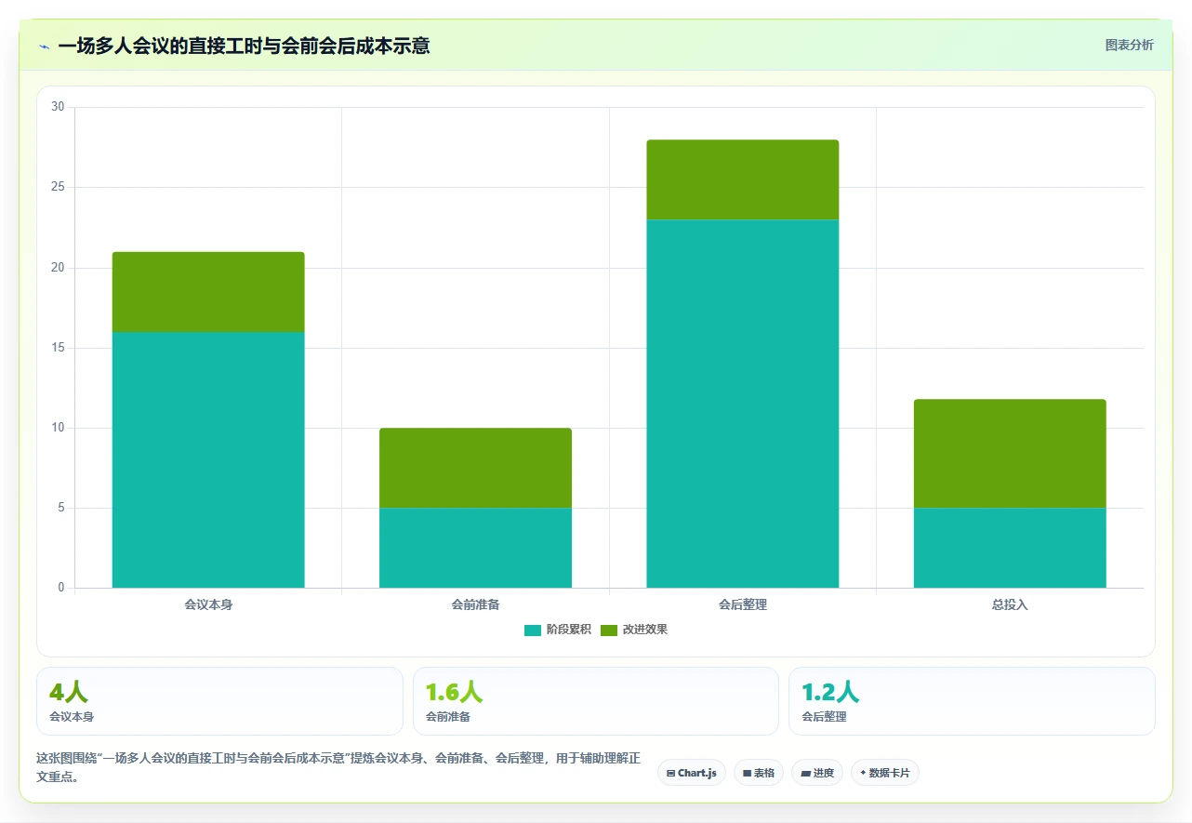Image resolution: width=1192 pixels, height=823 pixels.
Task: Click the 数据卡片 tag chip
Action: pos(885,773)
